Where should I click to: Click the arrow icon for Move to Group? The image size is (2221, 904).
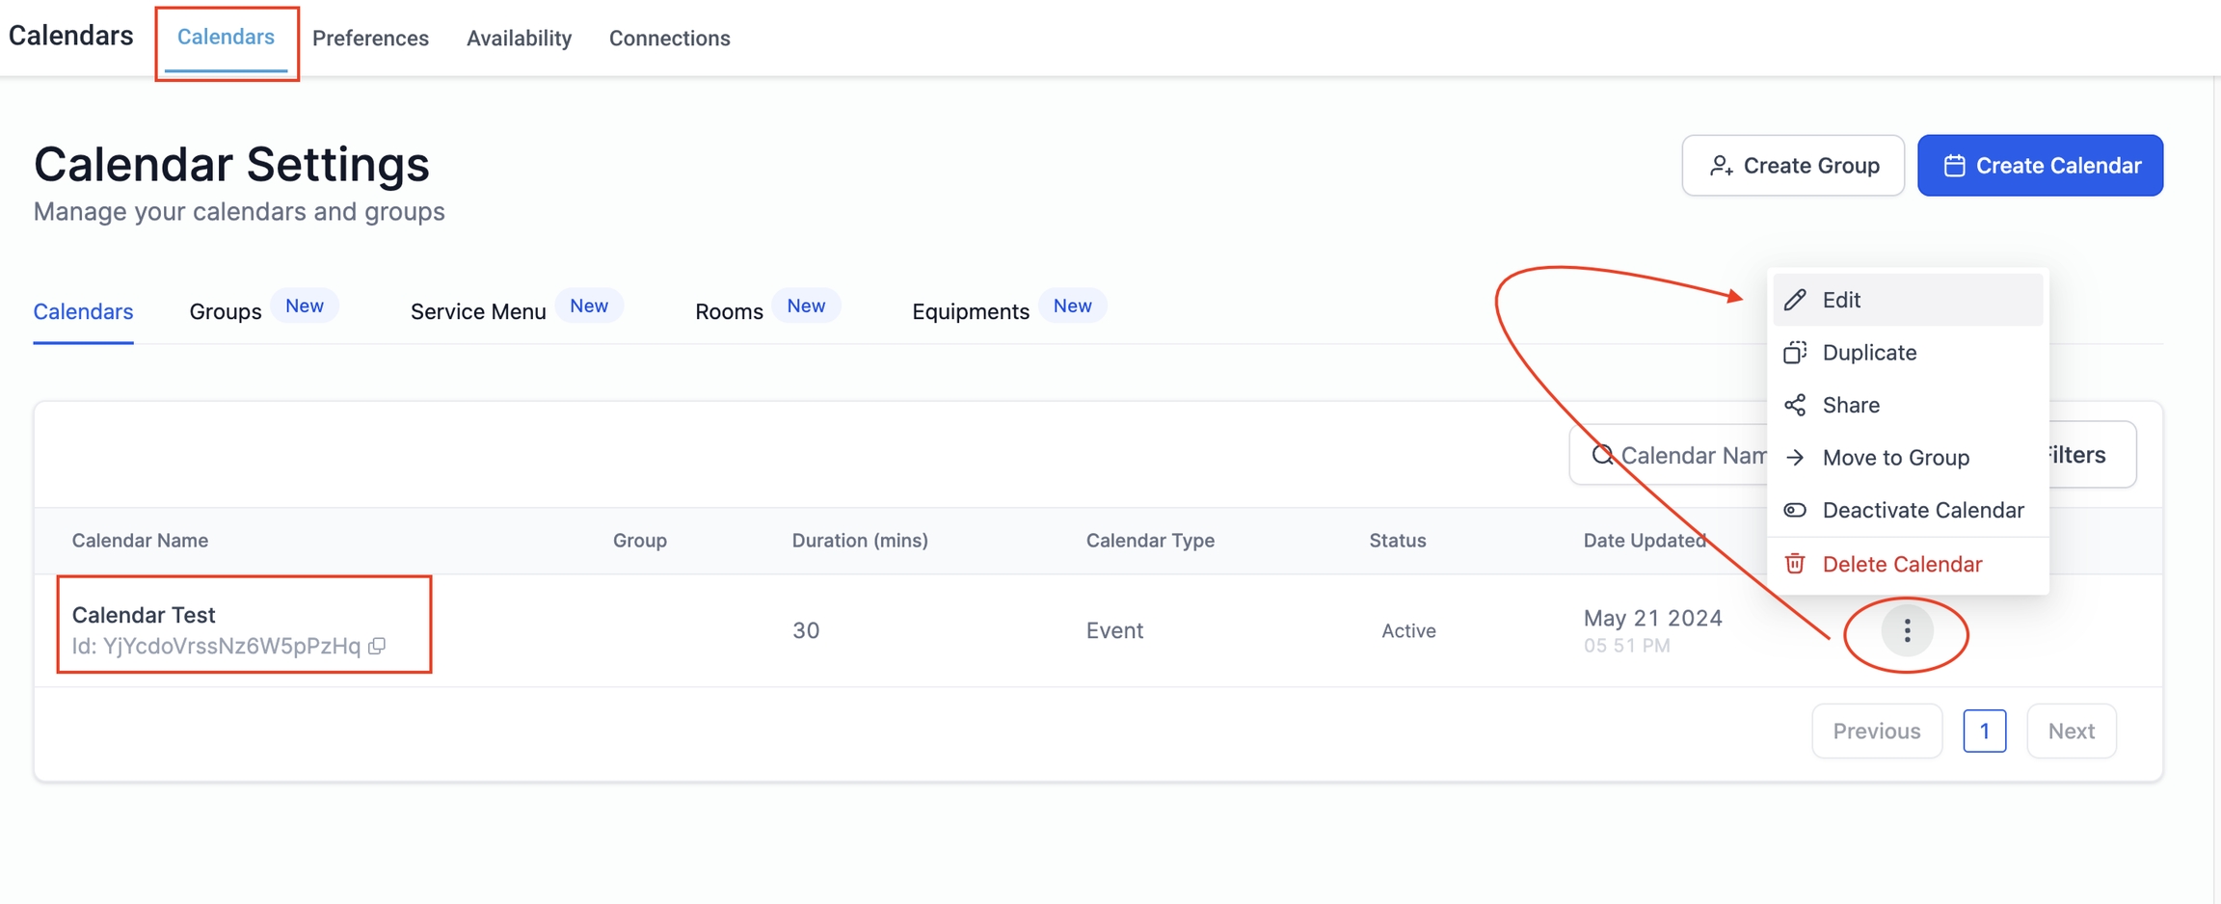[x=1795, y=458]
